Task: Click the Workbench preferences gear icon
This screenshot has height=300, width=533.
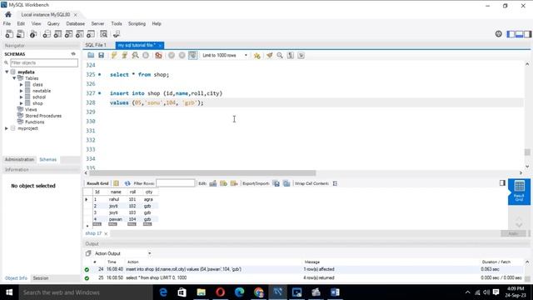Action: coord(498,33)
